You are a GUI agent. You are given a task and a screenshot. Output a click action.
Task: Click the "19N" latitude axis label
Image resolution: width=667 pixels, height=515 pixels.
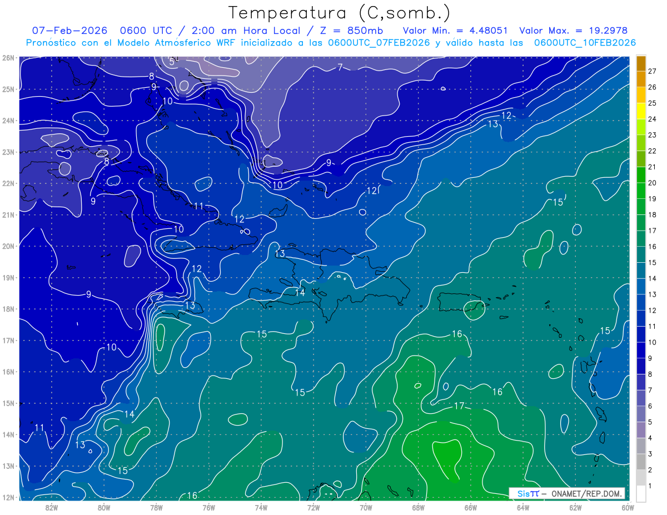coord(8,278)
